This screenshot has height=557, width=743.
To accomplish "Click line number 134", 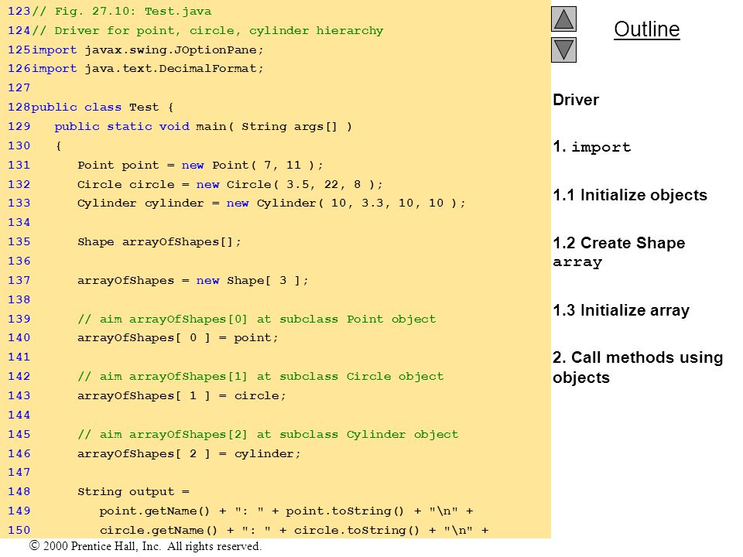I will [x=19, y=222].
